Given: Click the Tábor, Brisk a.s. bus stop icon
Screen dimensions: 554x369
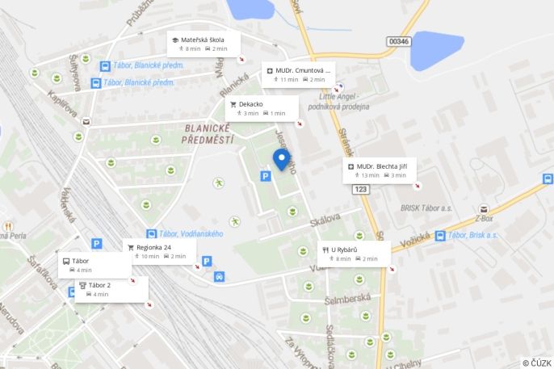Looking at the screenshot, I should tap(440, 236).
